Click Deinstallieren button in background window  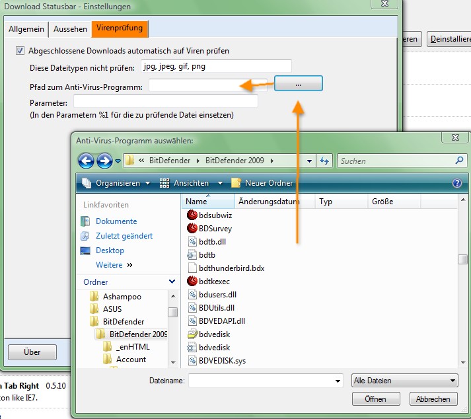449,39
